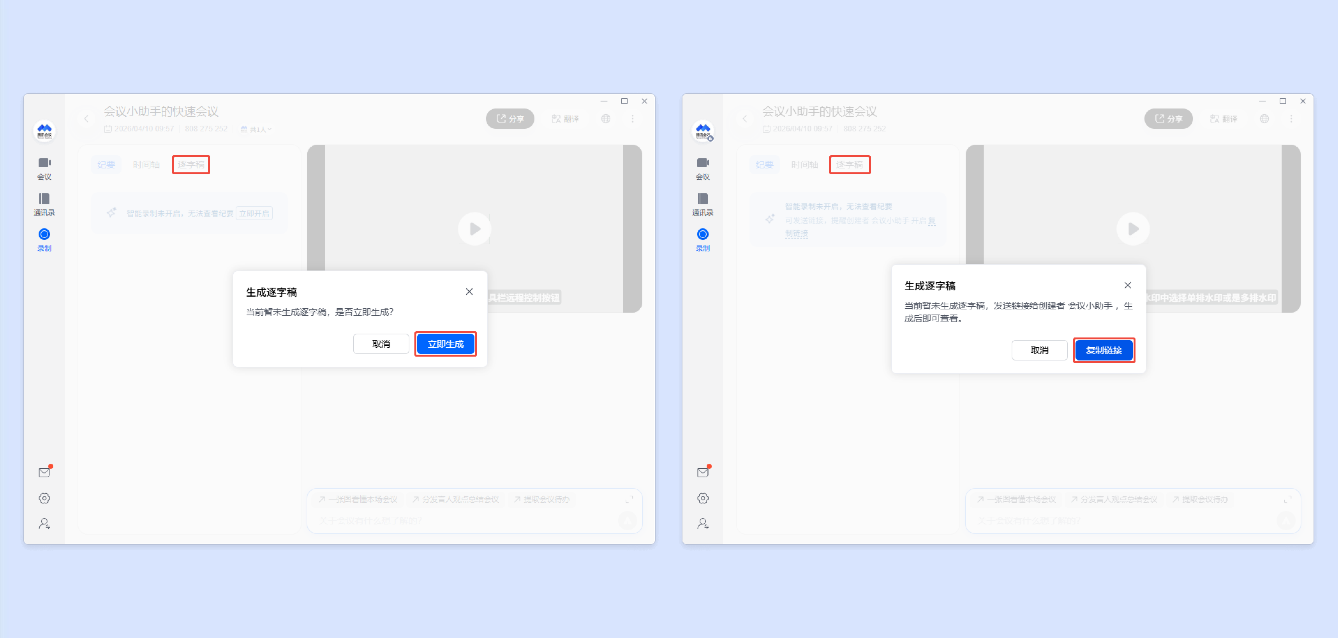Screen dimensions: 1338x638
Task: Expand the AI chat box in right window
Action: click(x=1288, y=499)
